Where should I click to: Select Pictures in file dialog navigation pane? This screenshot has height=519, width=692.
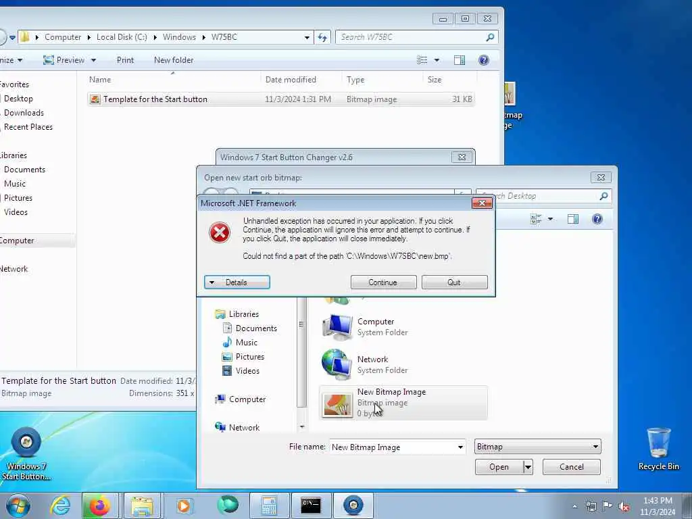(250, 357)
